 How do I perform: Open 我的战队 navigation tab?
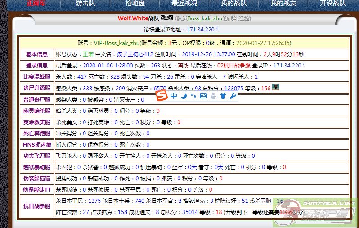234,4
